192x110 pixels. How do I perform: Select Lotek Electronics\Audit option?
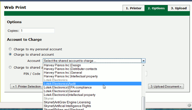point(92,84)
